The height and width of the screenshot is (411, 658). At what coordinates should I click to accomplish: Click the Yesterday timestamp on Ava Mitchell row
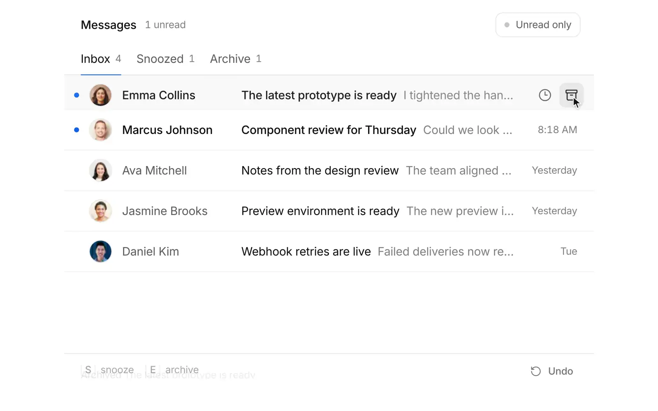(554, 171)
